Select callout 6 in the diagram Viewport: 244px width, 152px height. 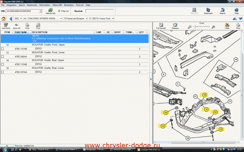pos(163,74)
